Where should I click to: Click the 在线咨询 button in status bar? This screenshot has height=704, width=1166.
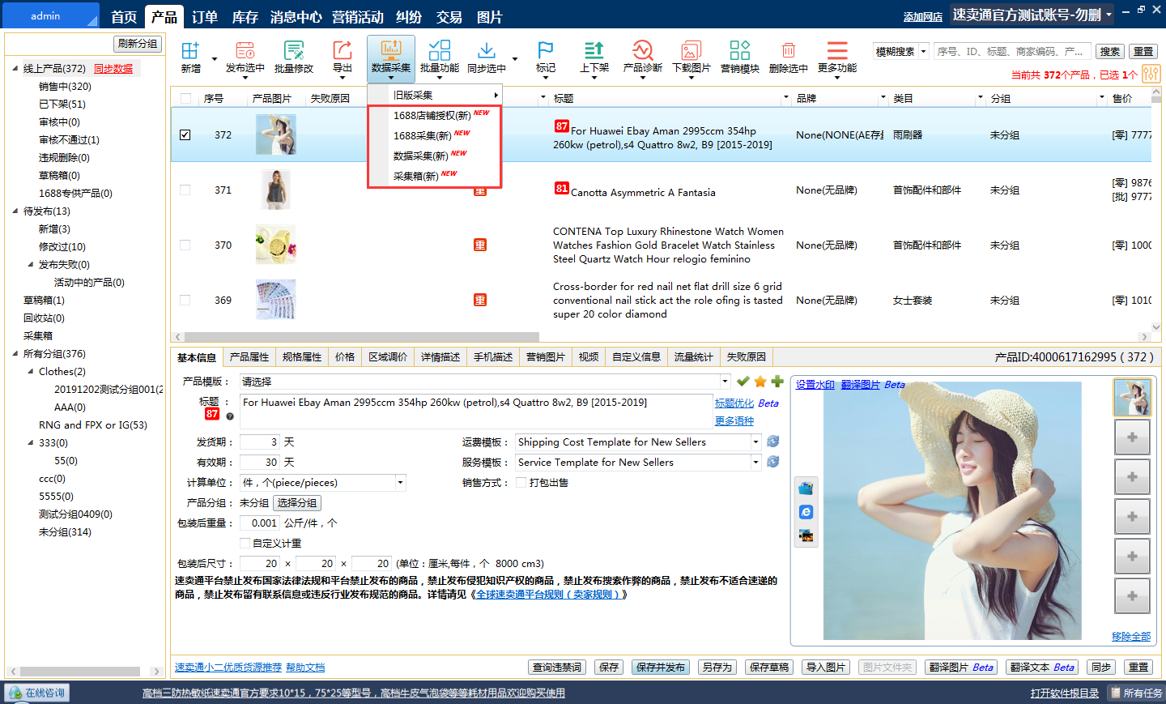point(36,693)
